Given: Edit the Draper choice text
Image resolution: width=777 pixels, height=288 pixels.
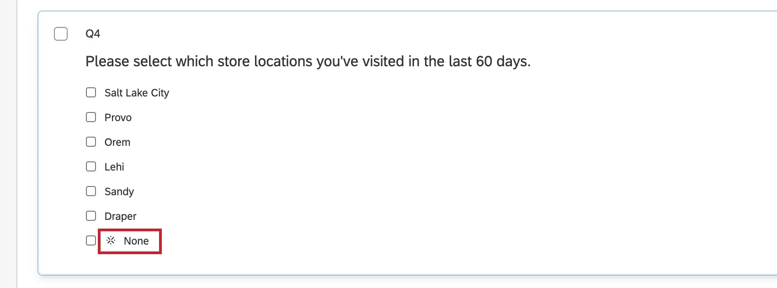Looking at the screenshot, I should pos(119,216).
